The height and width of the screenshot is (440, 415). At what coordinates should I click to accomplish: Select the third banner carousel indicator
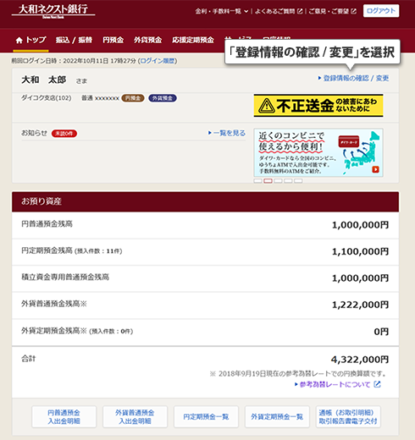[x=278, y=181]
